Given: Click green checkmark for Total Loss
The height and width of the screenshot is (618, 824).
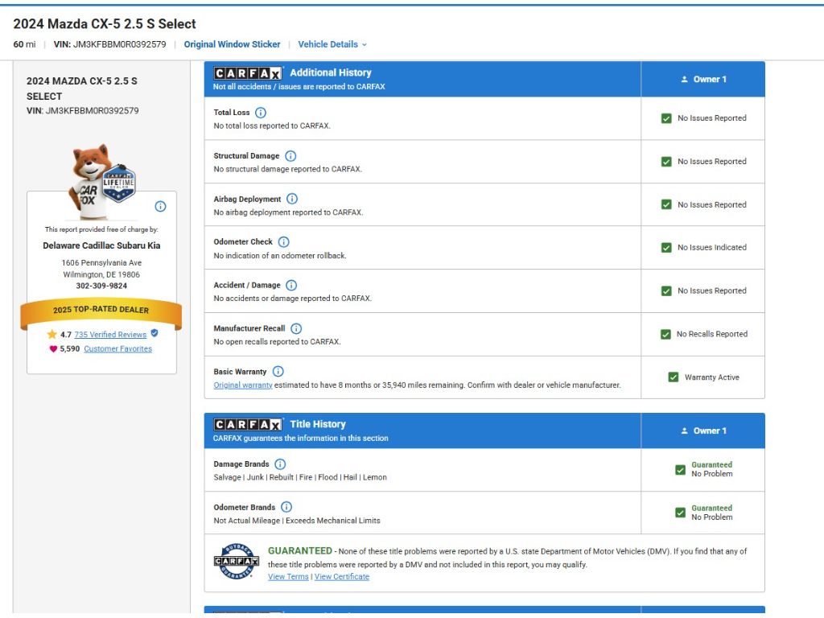Looking at the screenshot, I should coord(666,119).
